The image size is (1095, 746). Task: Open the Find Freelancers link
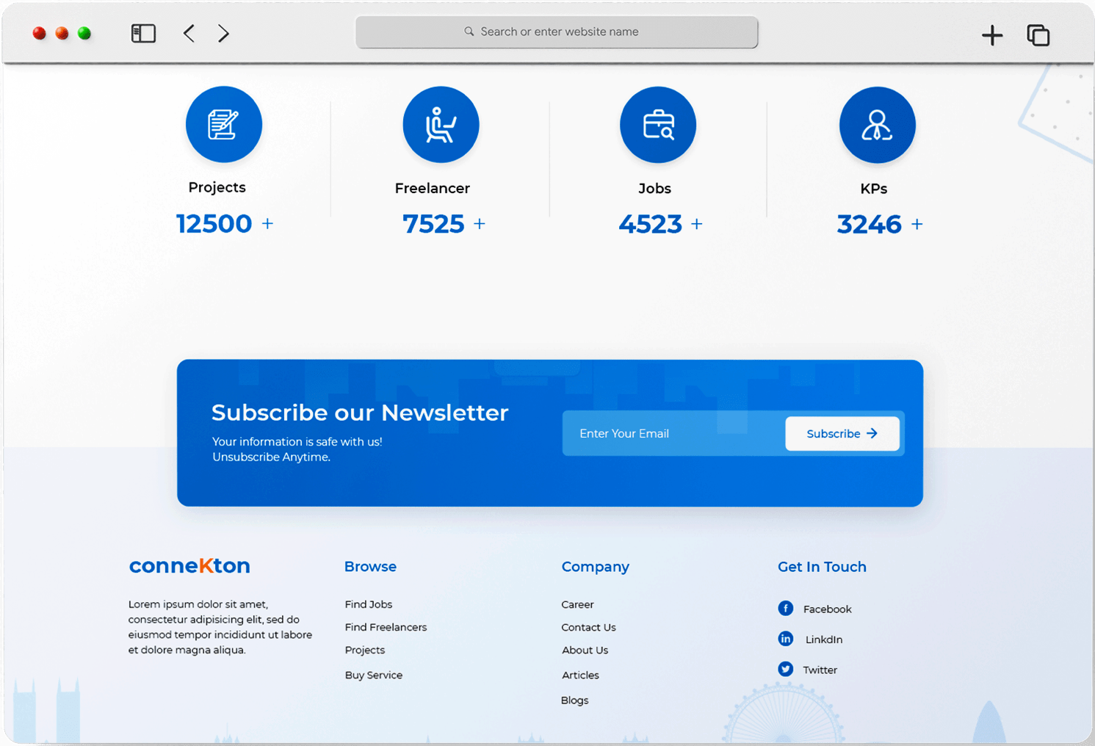coord(386,627)
